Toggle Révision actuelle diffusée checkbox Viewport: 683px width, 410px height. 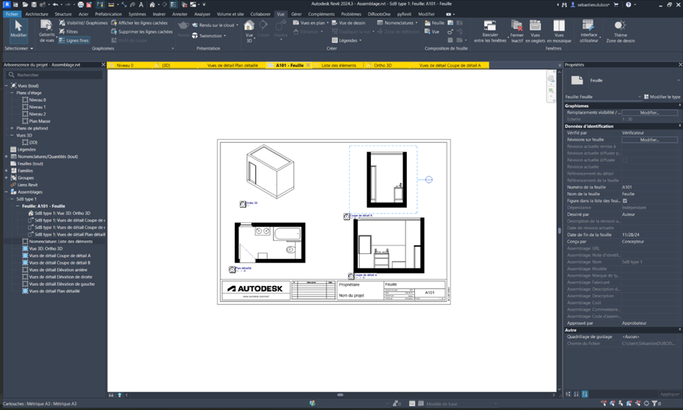click(x=625, y=160)
